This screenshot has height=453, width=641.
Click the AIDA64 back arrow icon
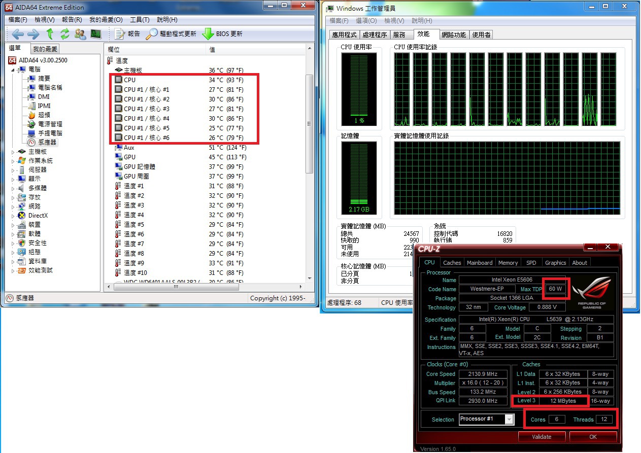[x=18, y=34]
